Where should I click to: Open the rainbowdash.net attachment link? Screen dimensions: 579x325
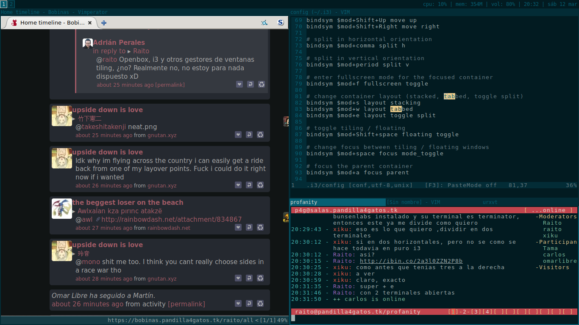point(171,219)
